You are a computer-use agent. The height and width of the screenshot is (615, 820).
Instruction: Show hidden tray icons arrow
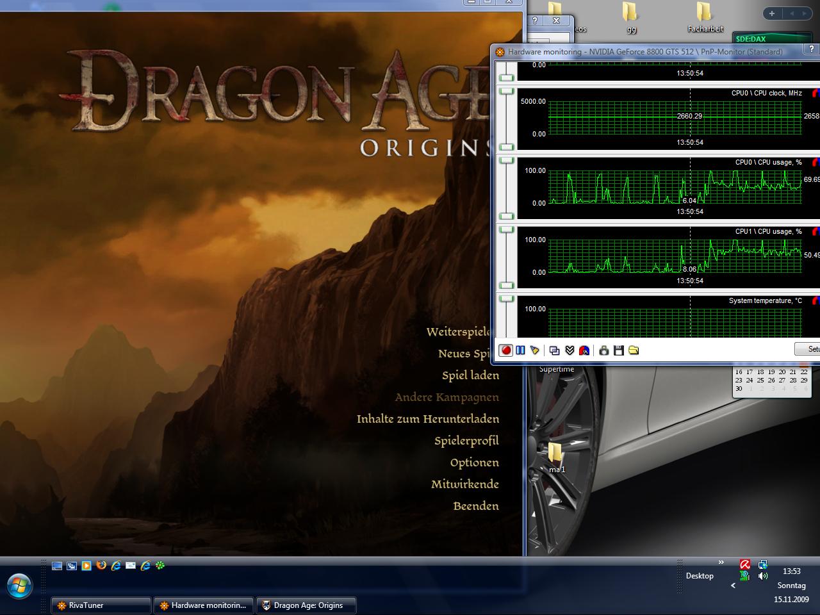point(733,586)
